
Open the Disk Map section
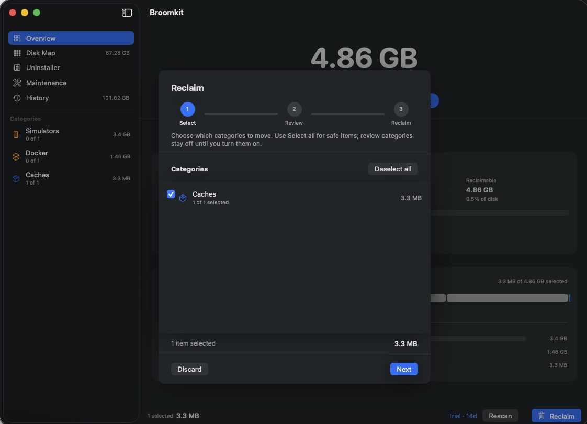pos(71,53)
